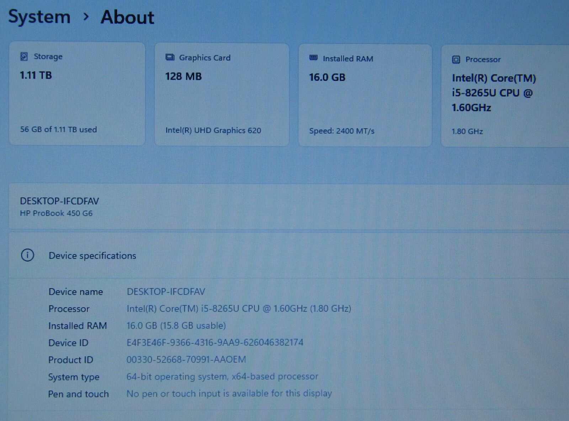This screenshot has width=569, height=421.
Task: Select the '56 GB of 1.11 TB used' text
Action: pyautogui.click(x=58, y=129)
